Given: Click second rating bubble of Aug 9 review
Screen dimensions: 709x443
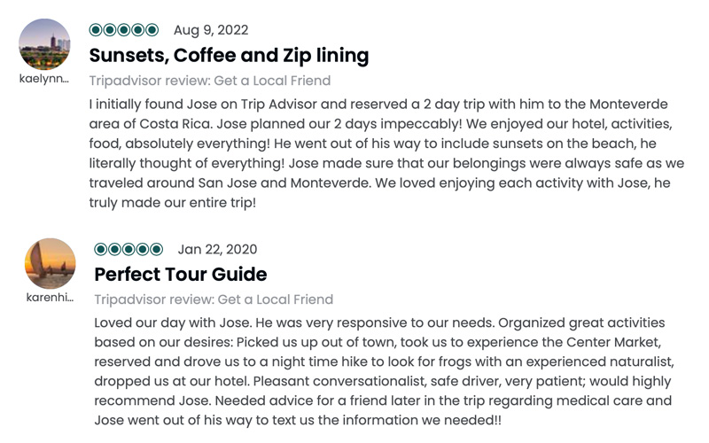Looking at the screenshot, I should point(110,30).
